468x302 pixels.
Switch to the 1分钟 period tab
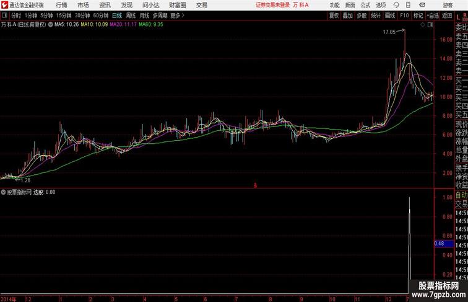(31, 16)
